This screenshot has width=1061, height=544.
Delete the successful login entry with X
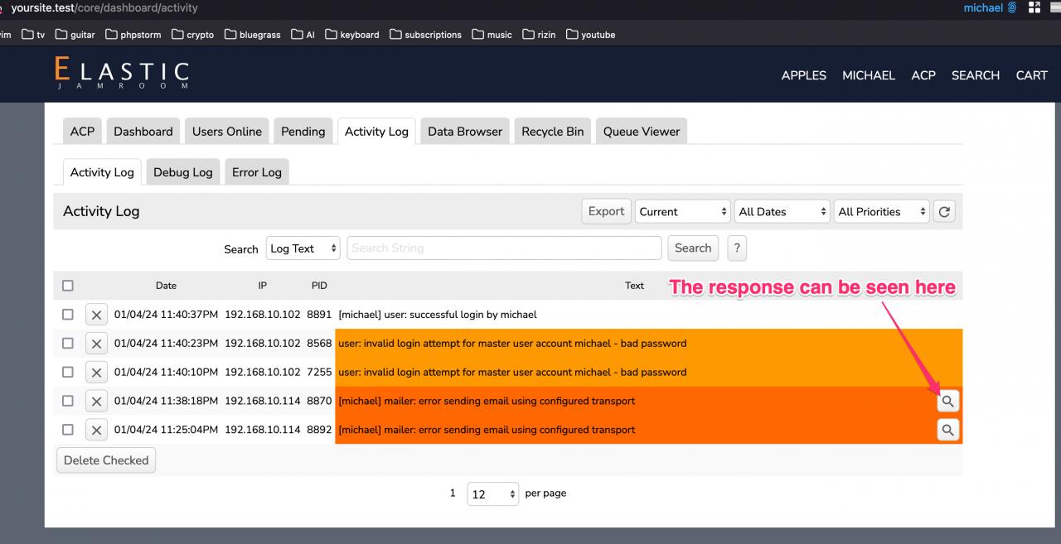click(x=96, y=315)
